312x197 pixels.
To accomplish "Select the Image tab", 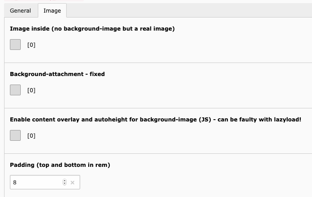I will [x=52, y=10].
